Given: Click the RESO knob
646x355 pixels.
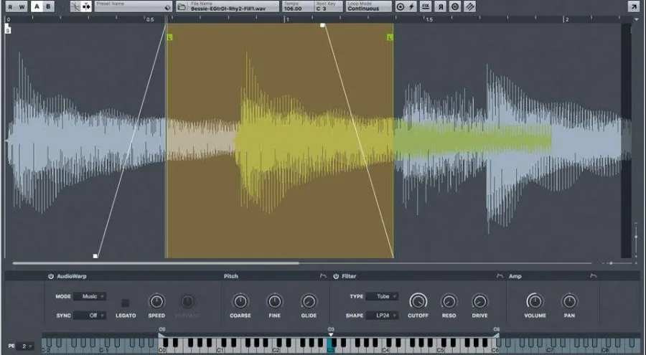Looking at the screenshot, I should 449,301.
